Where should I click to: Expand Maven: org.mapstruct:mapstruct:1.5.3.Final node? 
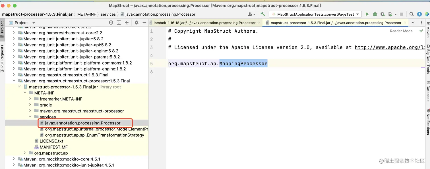pyautogui.click(x=14, y=75)
